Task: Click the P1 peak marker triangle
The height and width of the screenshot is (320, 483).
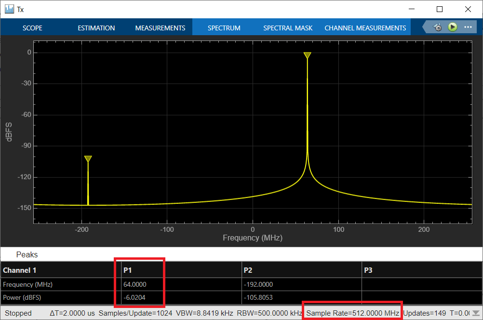Action: click(x=307, y=55)
